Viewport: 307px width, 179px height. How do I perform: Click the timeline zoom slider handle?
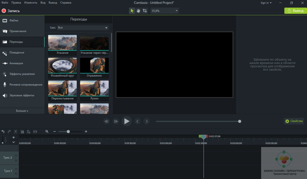pyautogui.click(x=68, y=131)
